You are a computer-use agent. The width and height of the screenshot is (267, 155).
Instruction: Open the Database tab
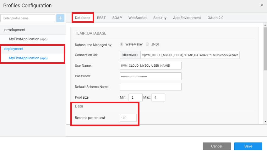[83, 18]
